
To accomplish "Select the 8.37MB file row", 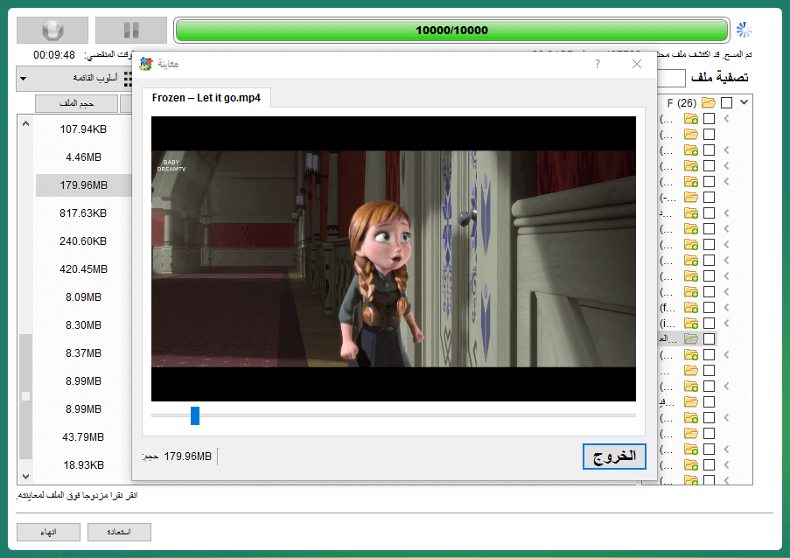I will (x=83, y=353).
